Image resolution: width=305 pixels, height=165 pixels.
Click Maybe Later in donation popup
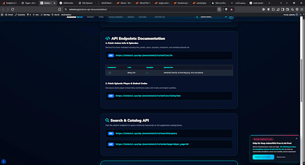pyautogui.click(x=281, y=157)
